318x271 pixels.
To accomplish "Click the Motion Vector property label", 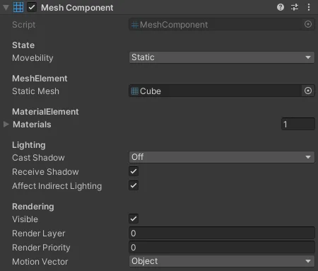I will (40, 262).
